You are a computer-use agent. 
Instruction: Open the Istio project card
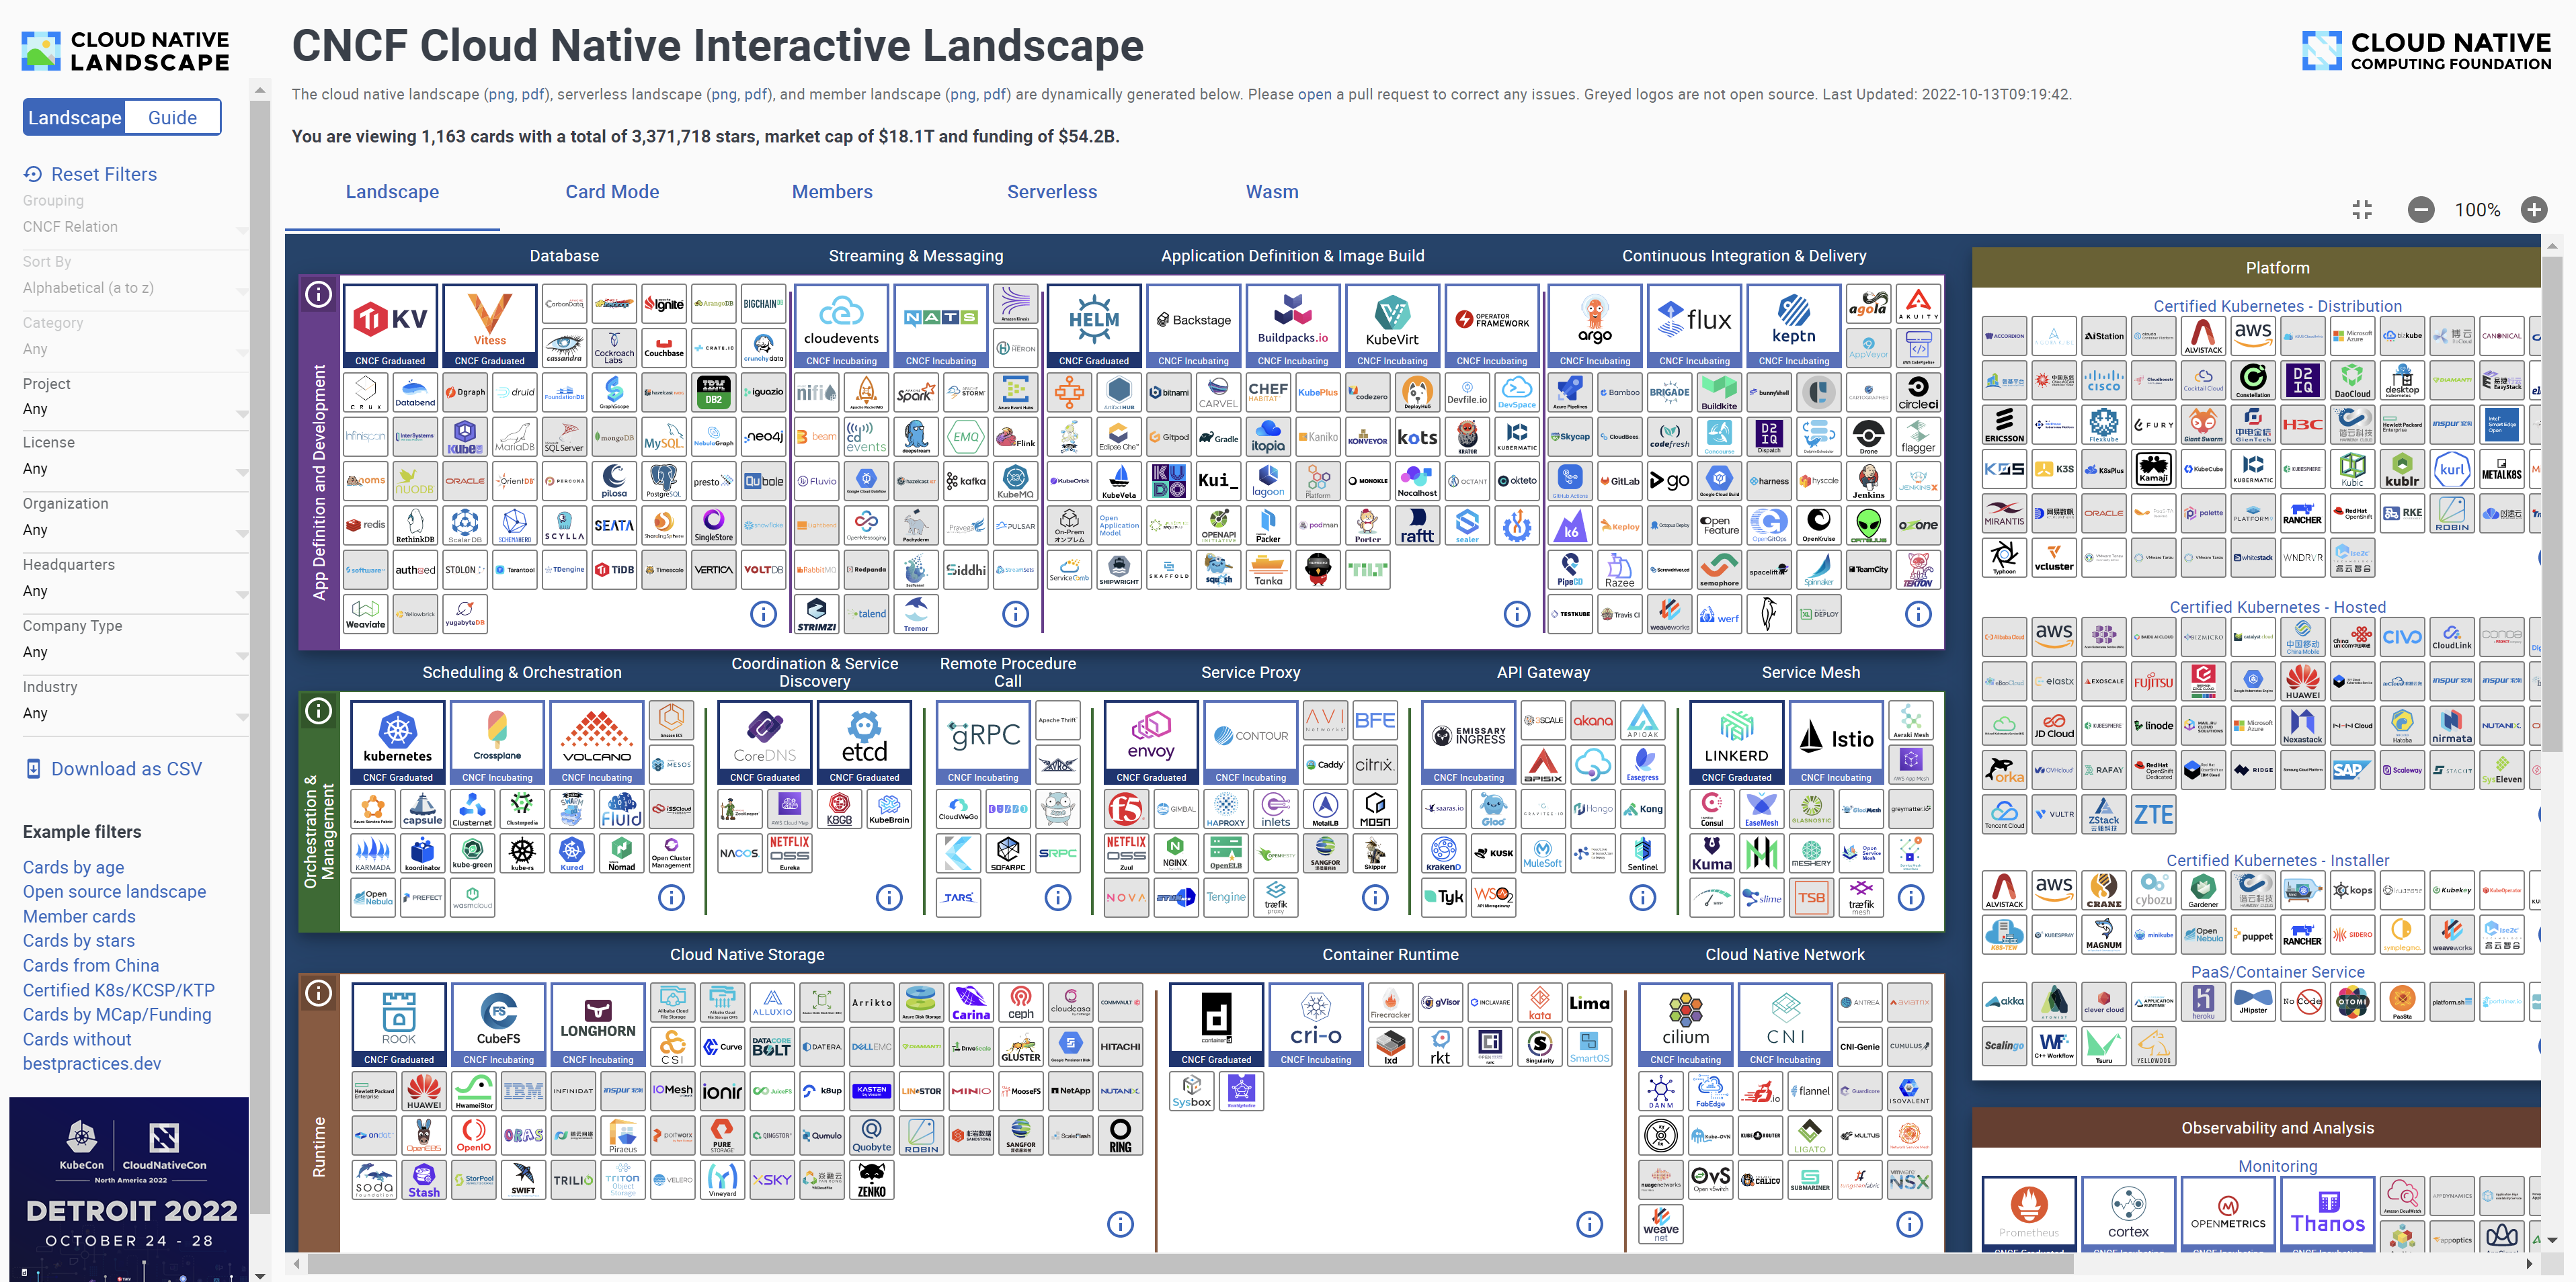tap(1837, 742)
